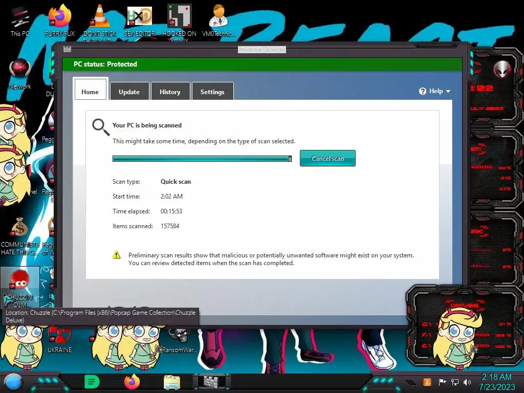Image resolution: width=524 pixels, height=393 pixels.
Task: Open the Network desktop icon
Action: click(x=20, y=74)
